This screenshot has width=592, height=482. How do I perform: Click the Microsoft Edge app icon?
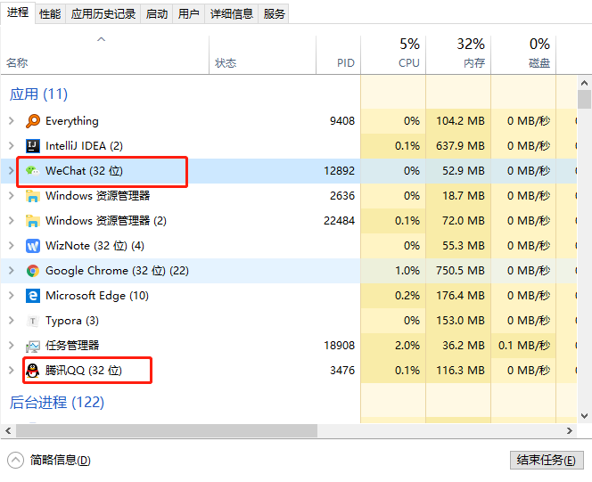tap(33, 296)
